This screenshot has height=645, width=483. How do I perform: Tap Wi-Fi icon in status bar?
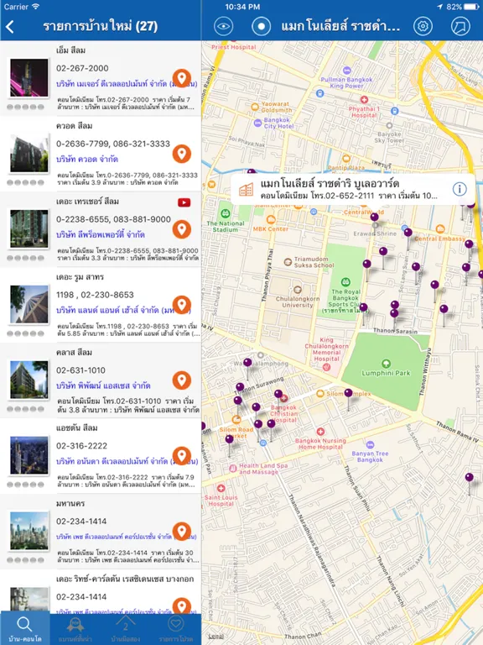coord(36,7)
